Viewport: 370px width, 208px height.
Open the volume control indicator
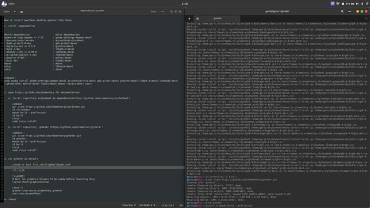click(357, 4)
